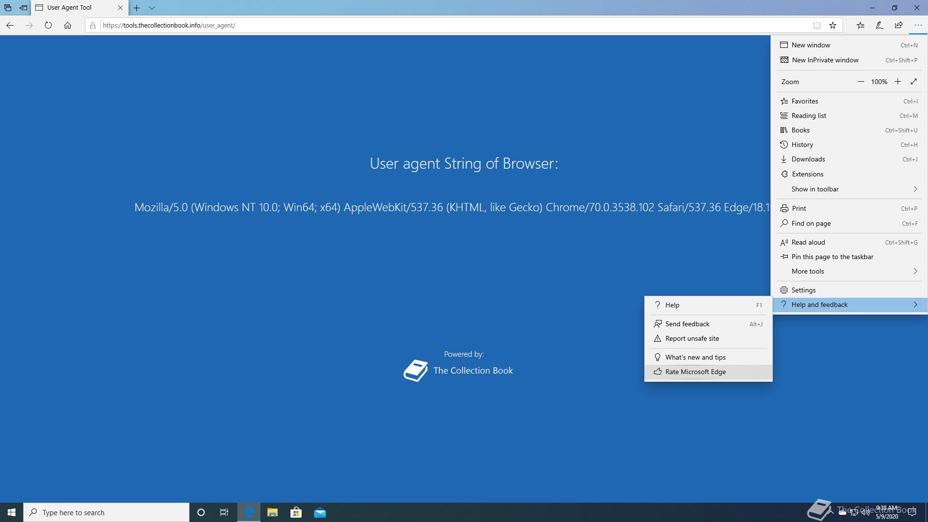Select Rate Microsoft Edge menu entry
This screenshot has width=928, height=522.
pos(695,372)
